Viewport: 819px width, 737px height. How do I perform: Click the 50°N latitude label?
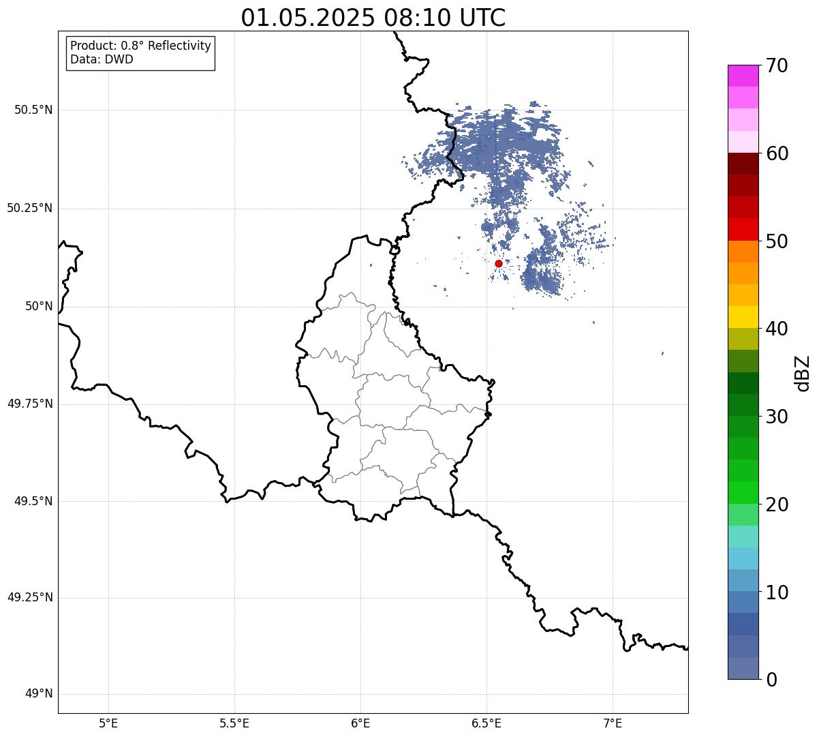pyautogui.click(x=39, y=306)
